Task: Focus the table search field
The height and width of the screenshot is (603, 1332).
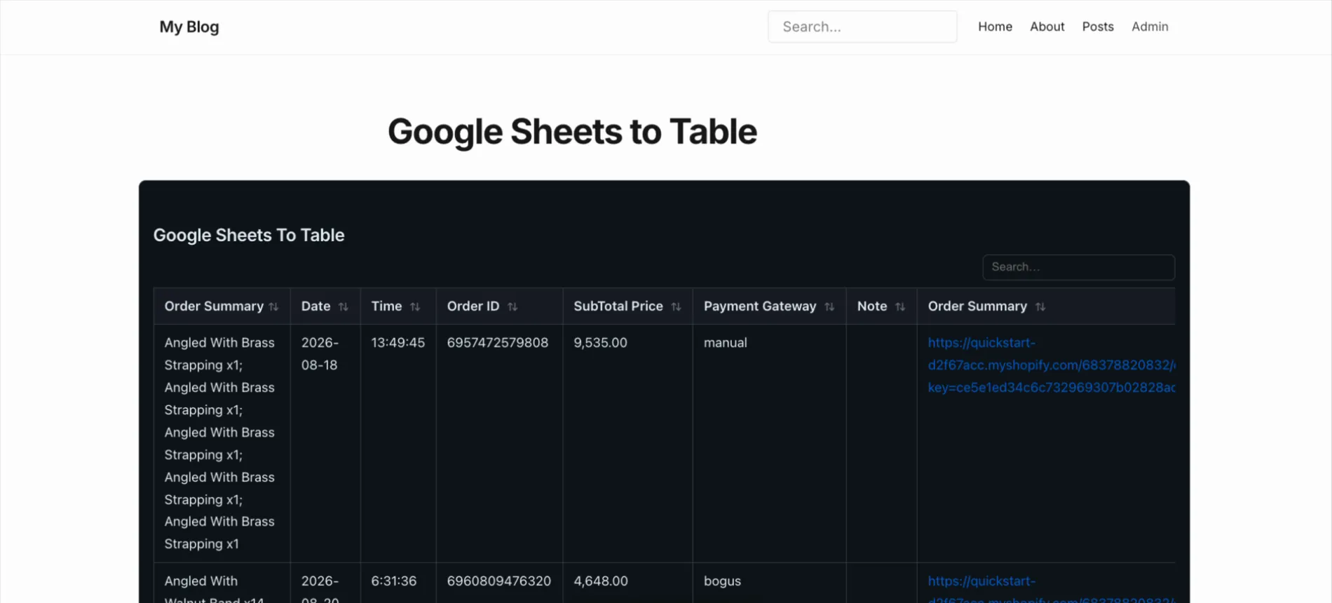Action: pyautogui.click(x=1078, y=267)
